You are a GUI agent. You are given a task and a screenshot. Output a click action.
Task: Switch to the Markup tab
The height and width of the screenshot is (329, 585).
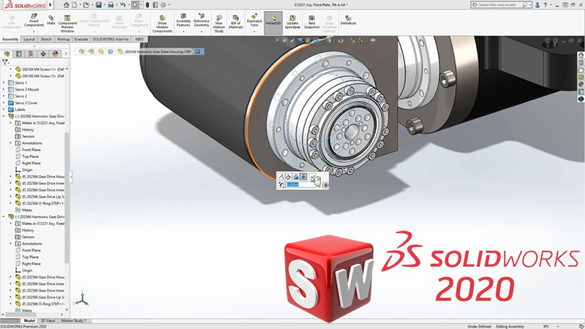click(x=63, y=39)
